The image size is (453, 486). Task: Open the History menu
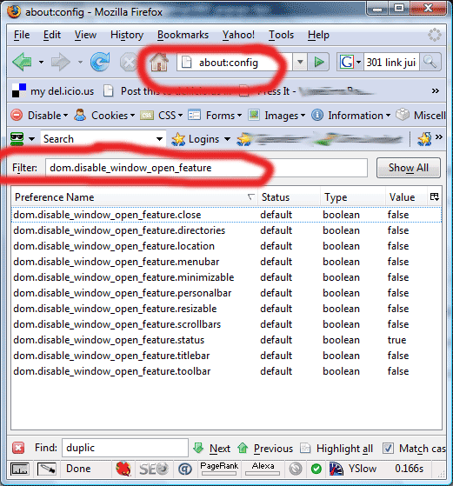click(127, 35)
